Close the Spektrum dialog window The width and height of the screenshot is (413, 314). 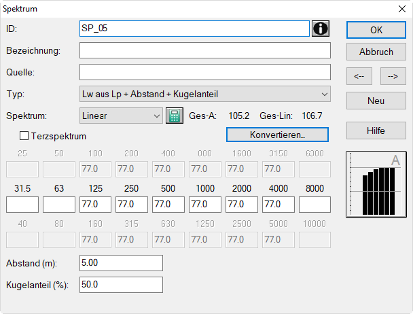402,9
